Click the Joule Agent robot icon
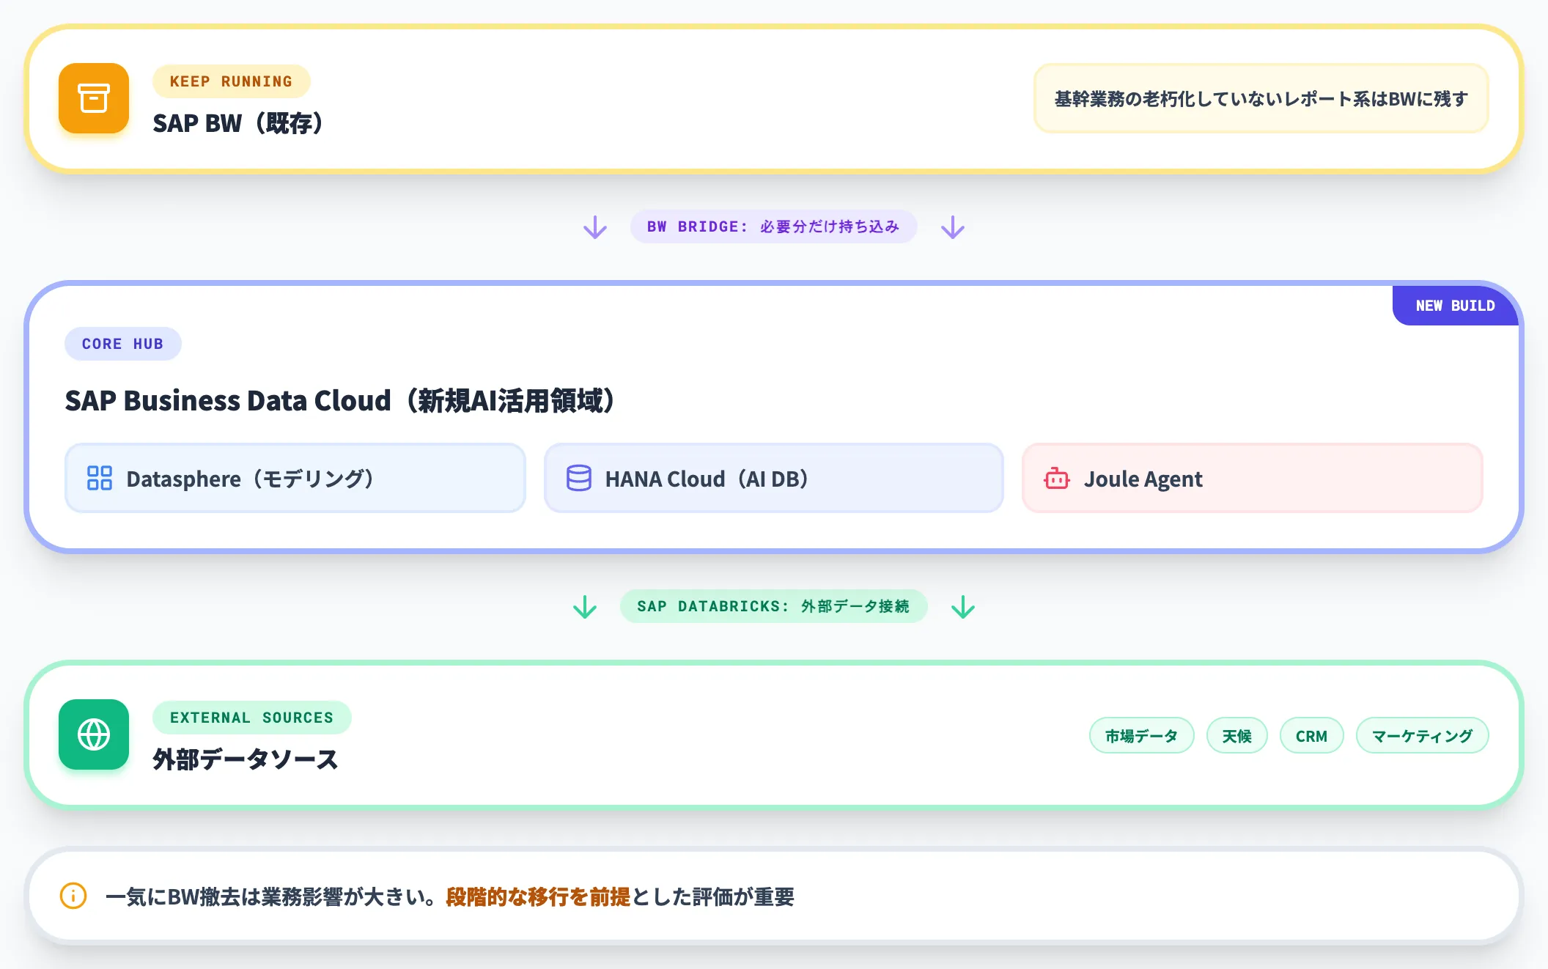Image resolution: width=1548 pixels, height=969 pixels. tap(1057, 478)
